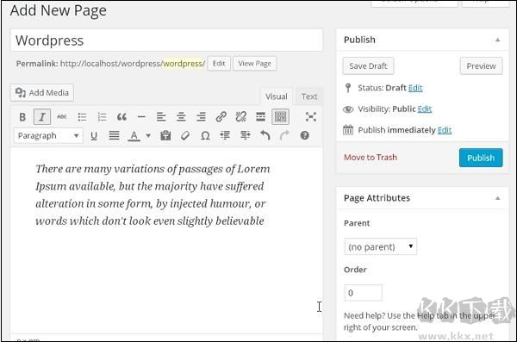
Task: Align text left
Action: coord(161,117)
